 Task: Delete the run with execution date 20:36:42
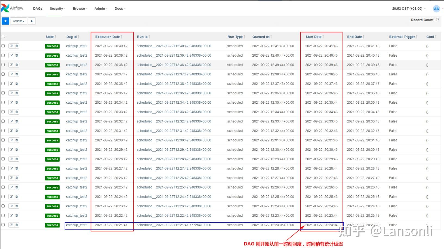(x=17, y=84)
